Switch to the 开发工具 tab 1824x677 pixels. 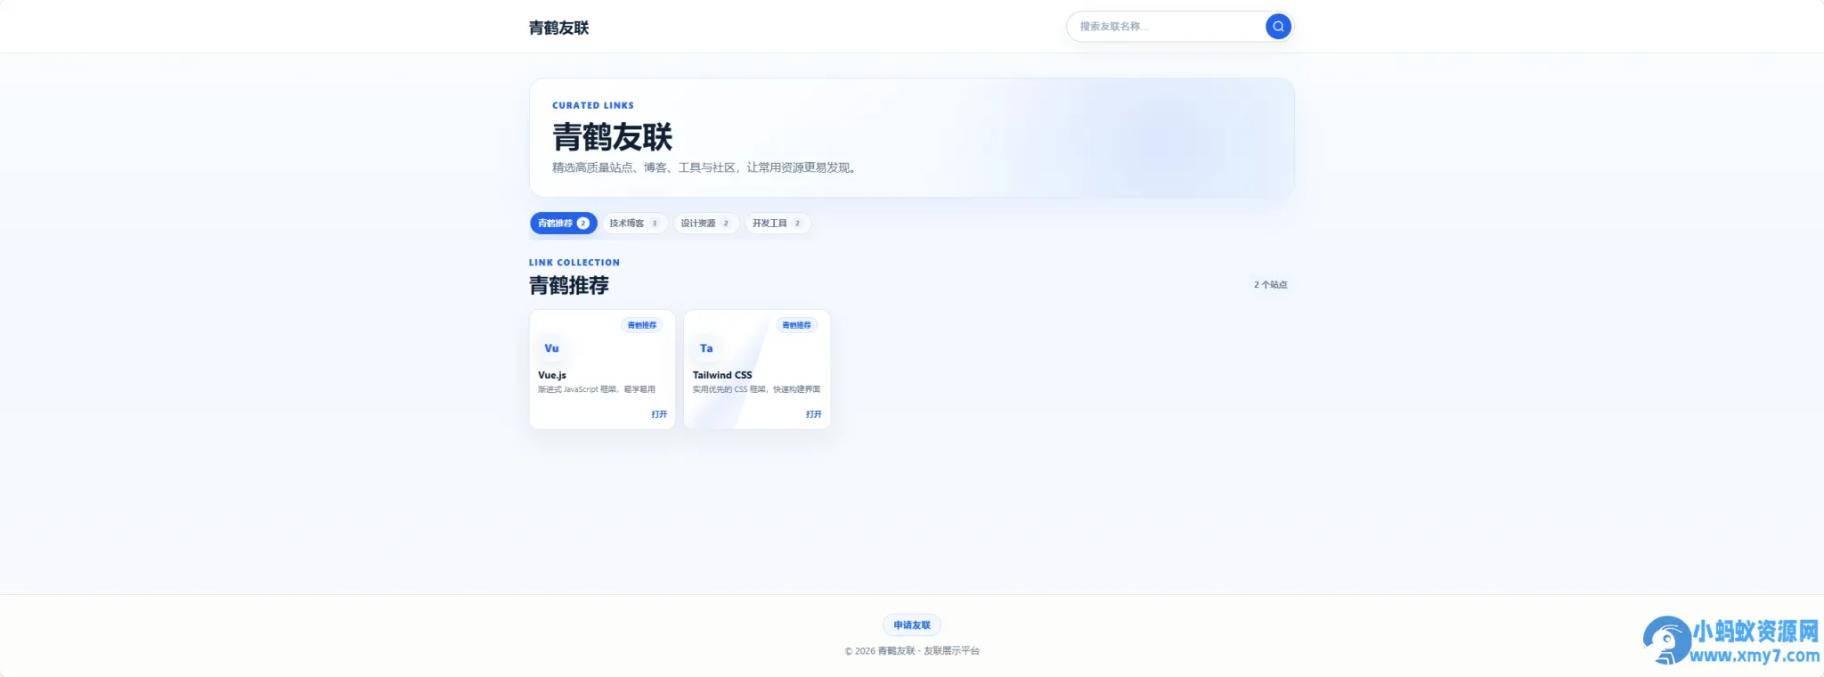click(777, 224)
